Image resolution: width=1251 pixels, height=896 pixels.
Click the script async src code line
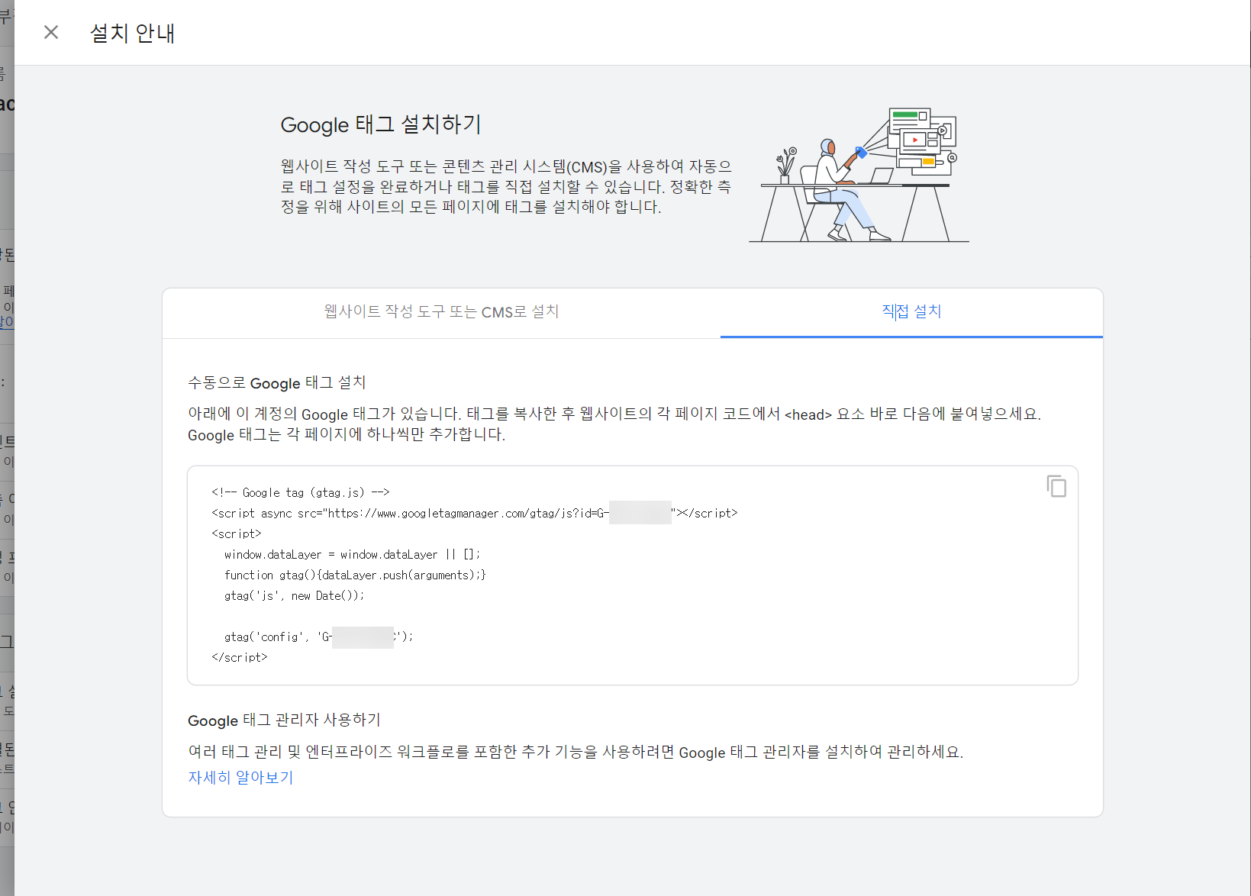(x=474, y=513)
